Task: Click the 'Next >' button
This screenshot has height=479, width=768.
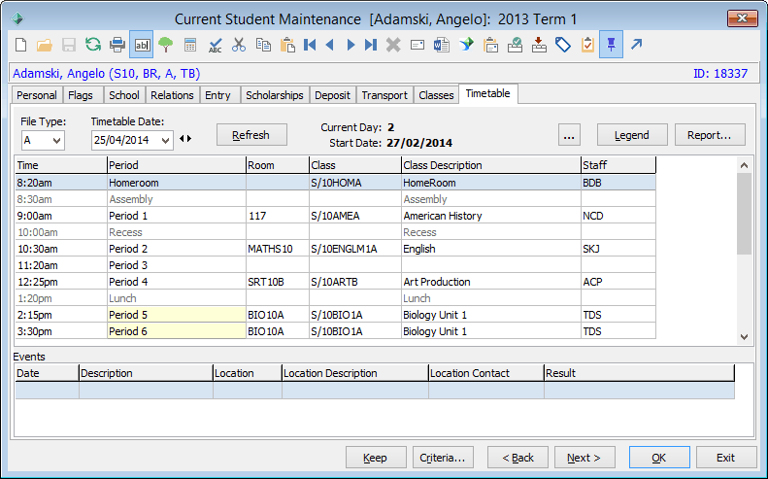Action: (584, 458)
